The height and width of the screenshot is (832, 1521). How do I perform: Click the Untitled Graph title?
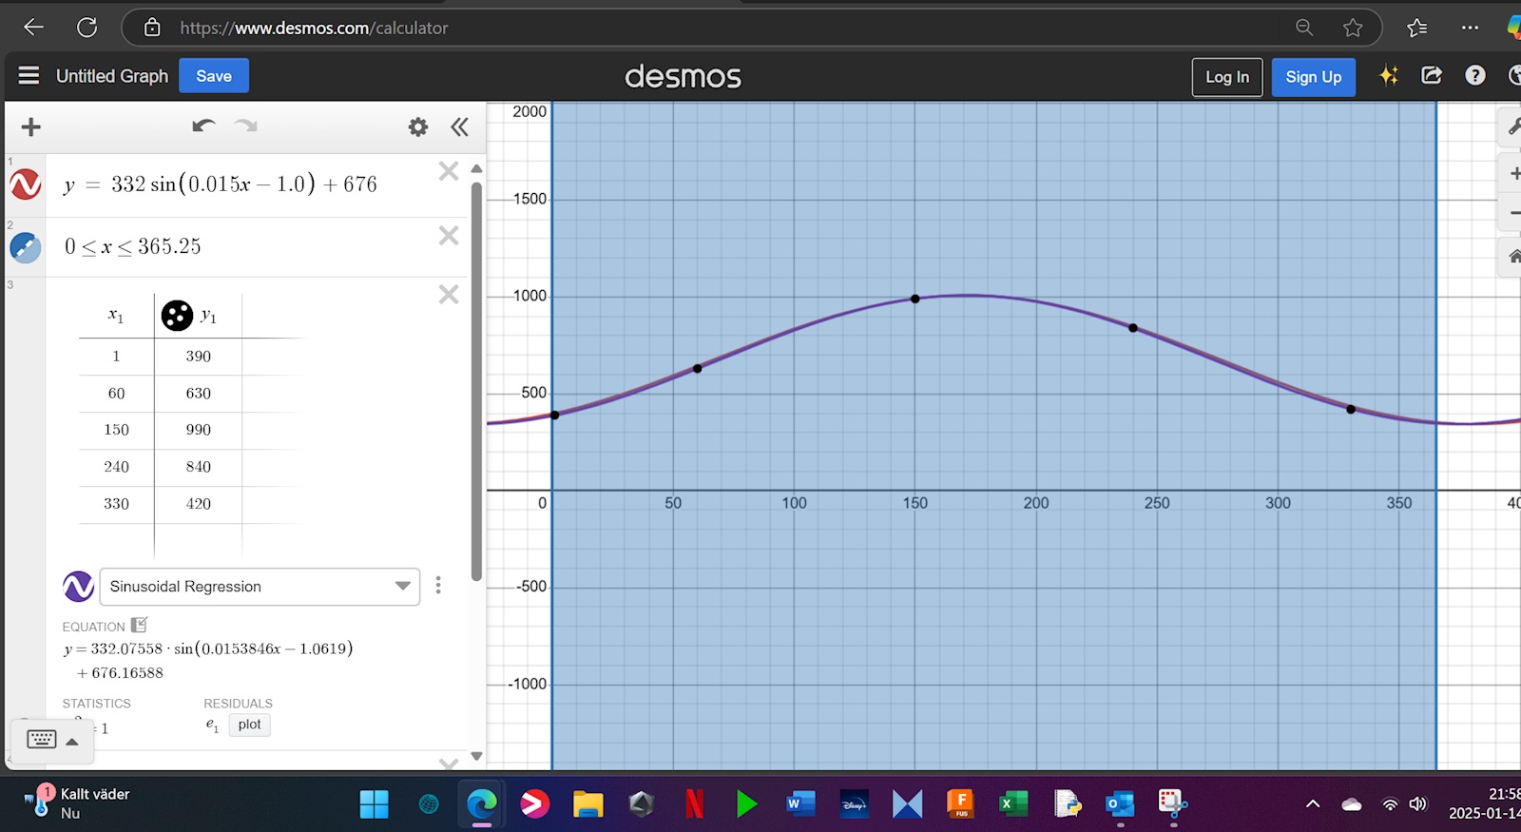click(x=112, y=76)
